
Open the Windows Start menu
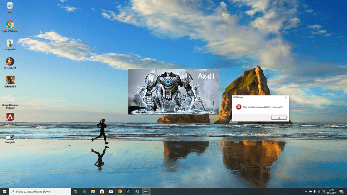click(x=5, y=191)
